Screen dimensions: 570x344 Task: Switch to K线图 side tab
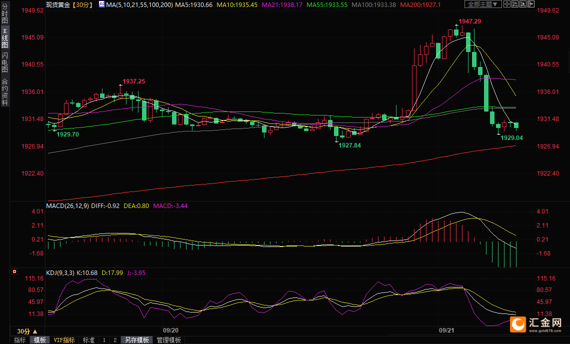tap(4, 38)
